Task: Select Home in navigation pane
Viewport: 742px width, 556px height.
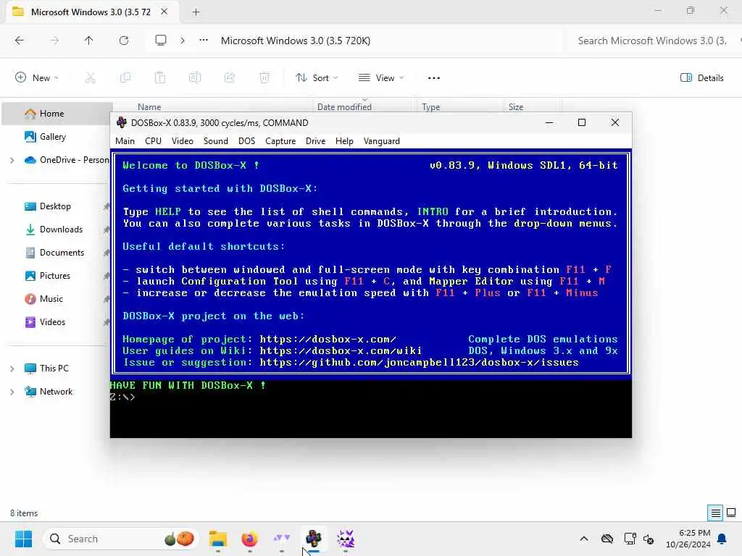Action: pyautogui.click(x=57, y=114)
